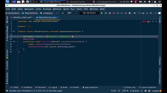Click the fold end marker on line 14
This screenshot has width=167, height=93.
pos(17,49)
